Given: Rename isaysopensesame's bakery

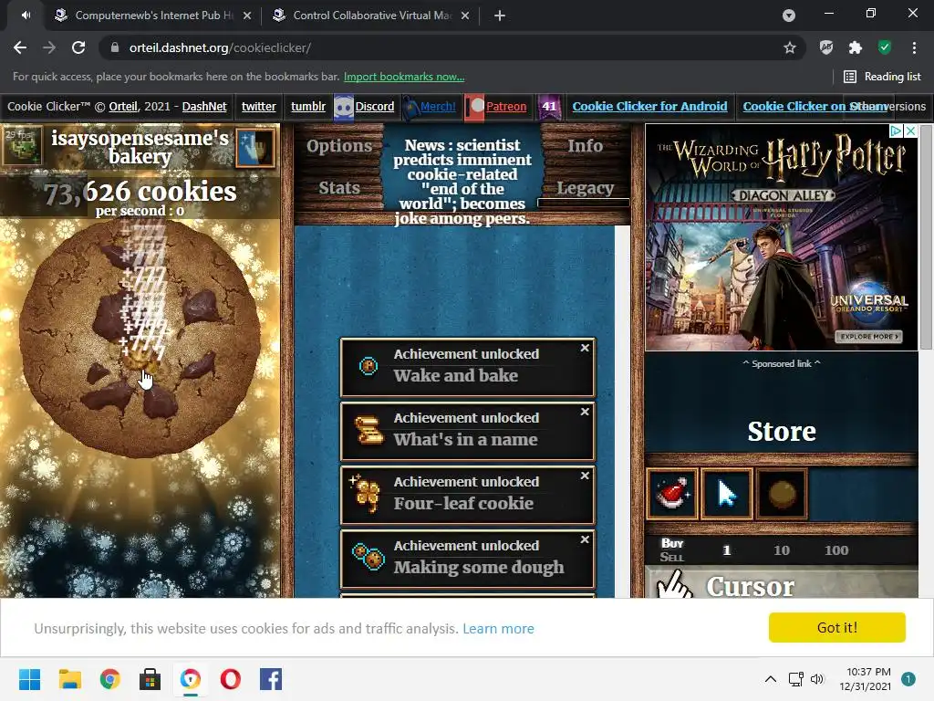Looking at the screenshot, I should point(140,147).
